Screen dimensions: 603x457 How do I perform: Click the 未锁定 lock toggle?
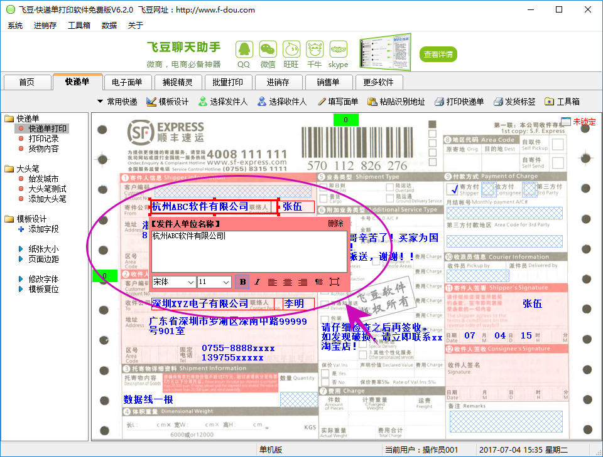[x=578, y=122]
